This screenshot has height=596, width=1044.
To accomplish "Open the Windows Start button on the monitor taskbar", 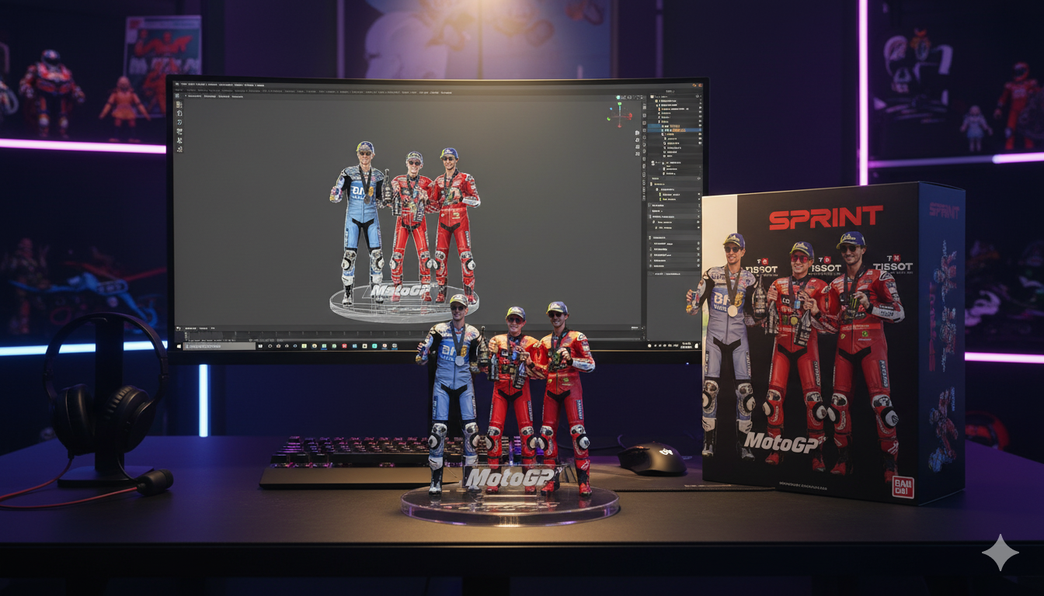I will 179,346.
